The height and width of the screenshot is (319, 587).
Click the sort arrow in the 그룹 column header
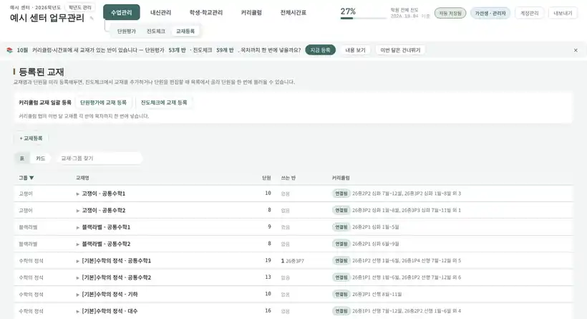(31, 178)
